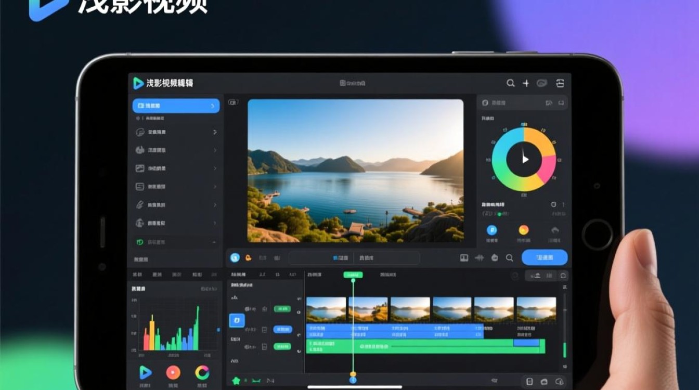The image size is (699, 390).
Task: Click the search magnifier icon in top bar
Action: click(511, 83)
